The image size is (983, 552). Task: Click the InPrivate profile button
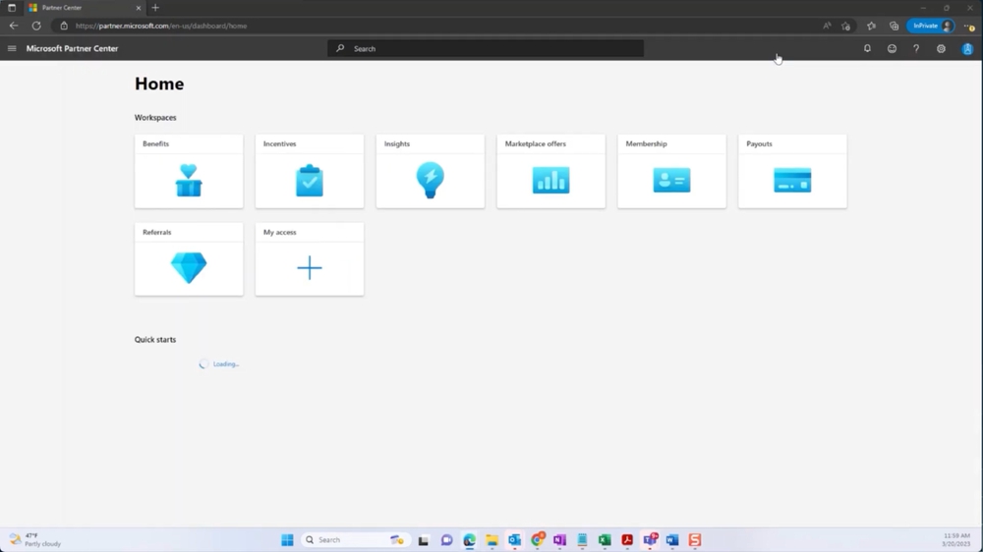[x=931, y=26]
